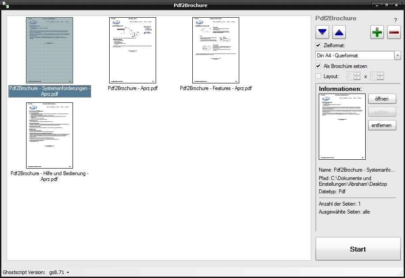405x278 pixels.
Task: Click the Ghostscript Version label
Action: pos(24,272)
